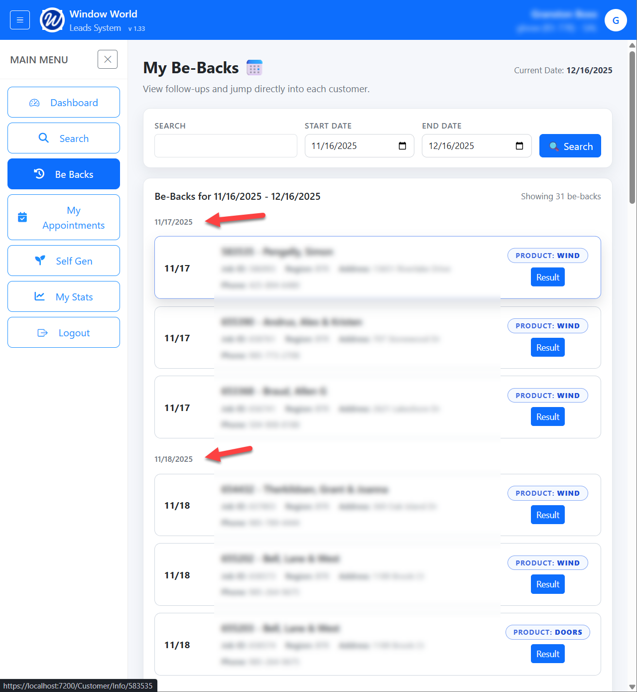Log out using sidebar Logout
This screenshot has height=692, width=637.
pos(64,332)
